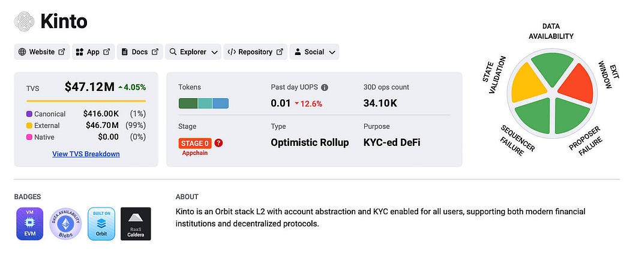Click the green Data Availability pie slice

click(552, 66)
